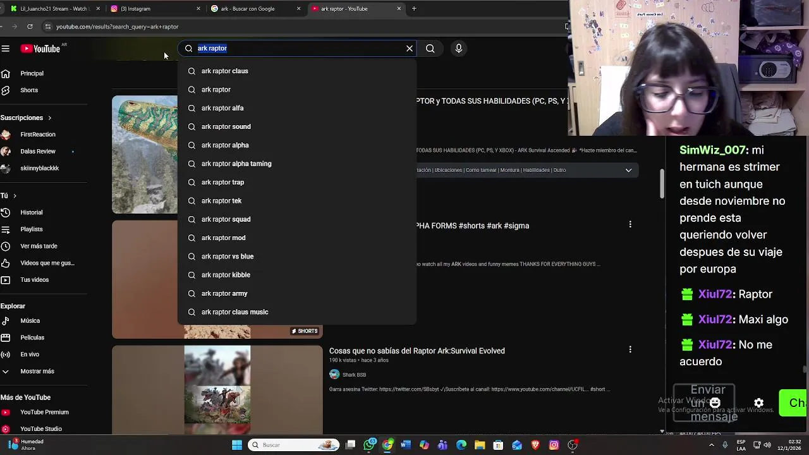
Task: Choose suggestion 'ark raptor vs blue'
Action: 297,257
